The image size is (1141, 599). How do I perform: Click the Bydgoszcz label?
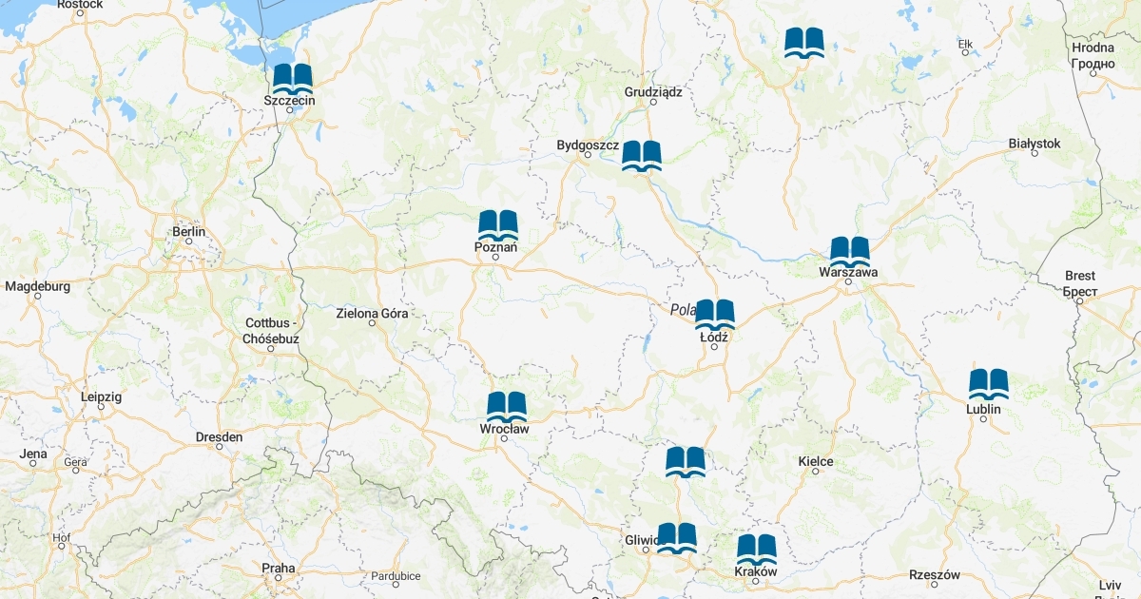(588, 145)
